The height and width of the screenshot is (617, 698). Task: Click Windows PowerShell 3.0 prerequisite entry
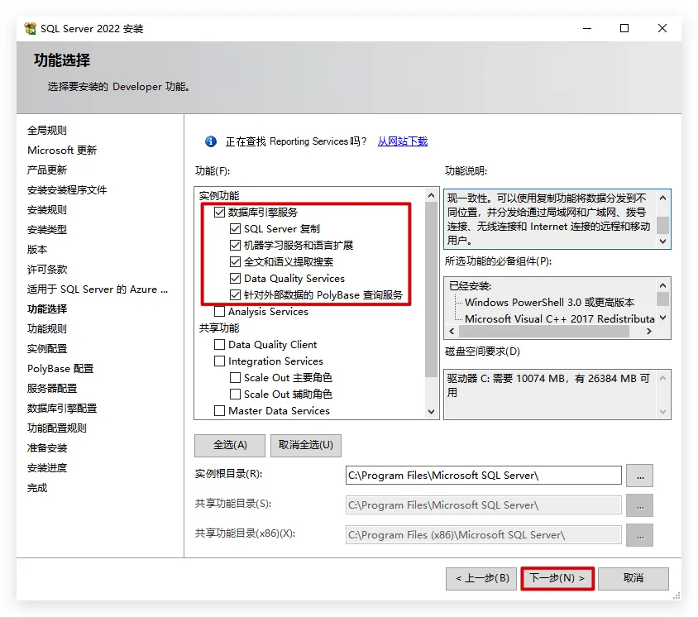(x=549, y=302)
